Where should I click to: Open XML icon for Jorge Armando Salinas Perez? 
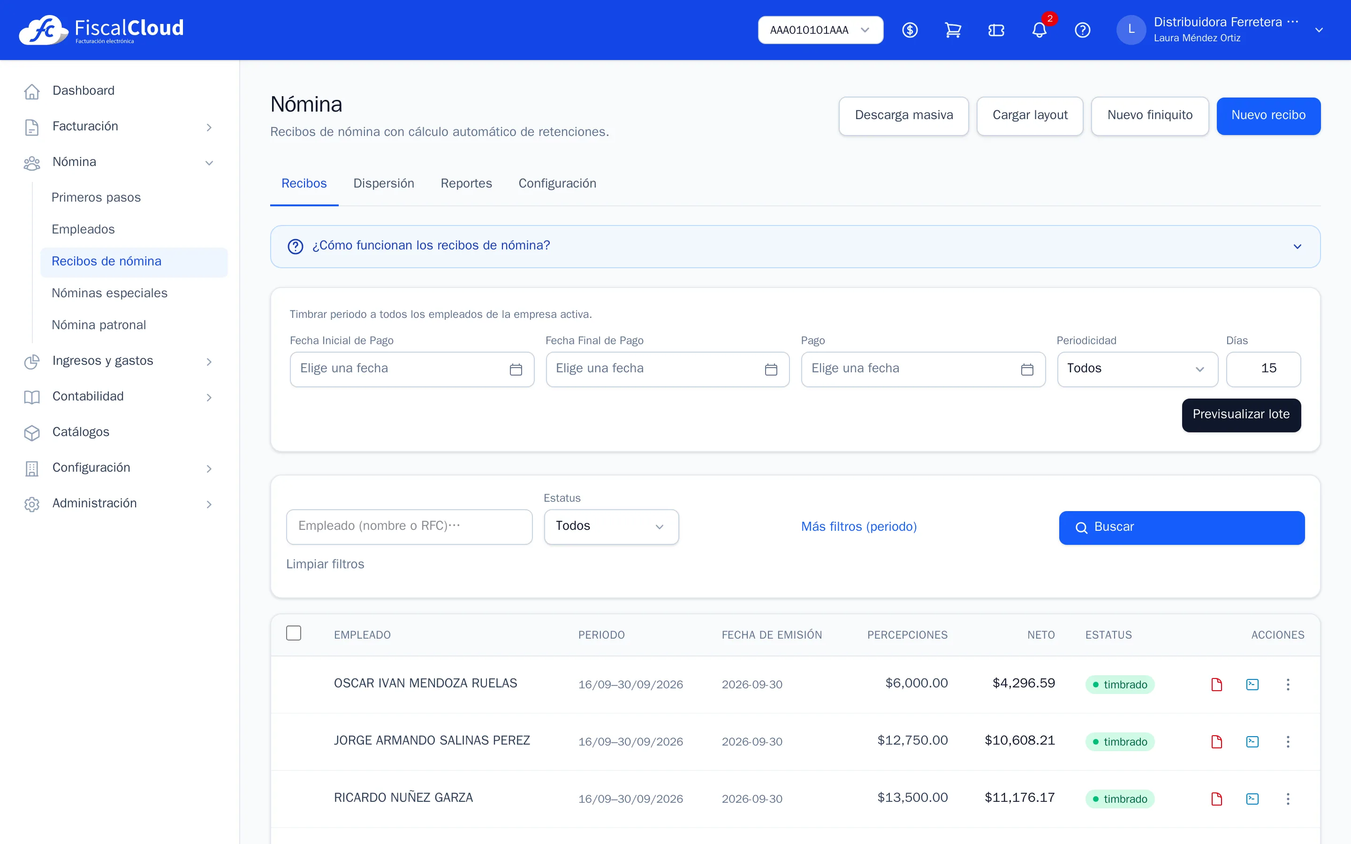(x=1252, y=741)
